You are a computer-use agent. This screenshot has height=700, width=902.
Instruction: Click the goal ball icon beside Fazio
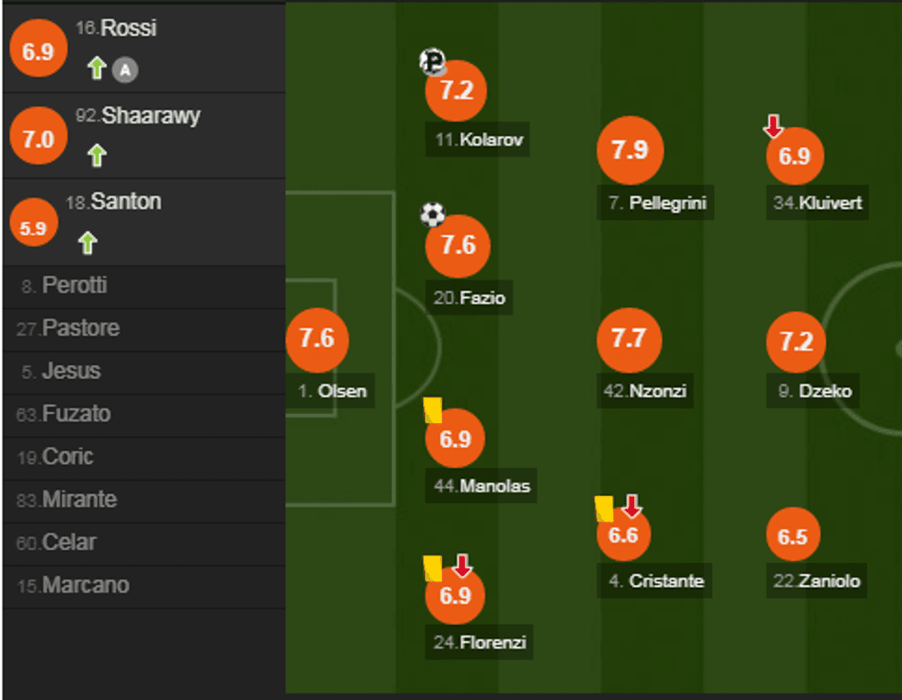pos(433,215)
